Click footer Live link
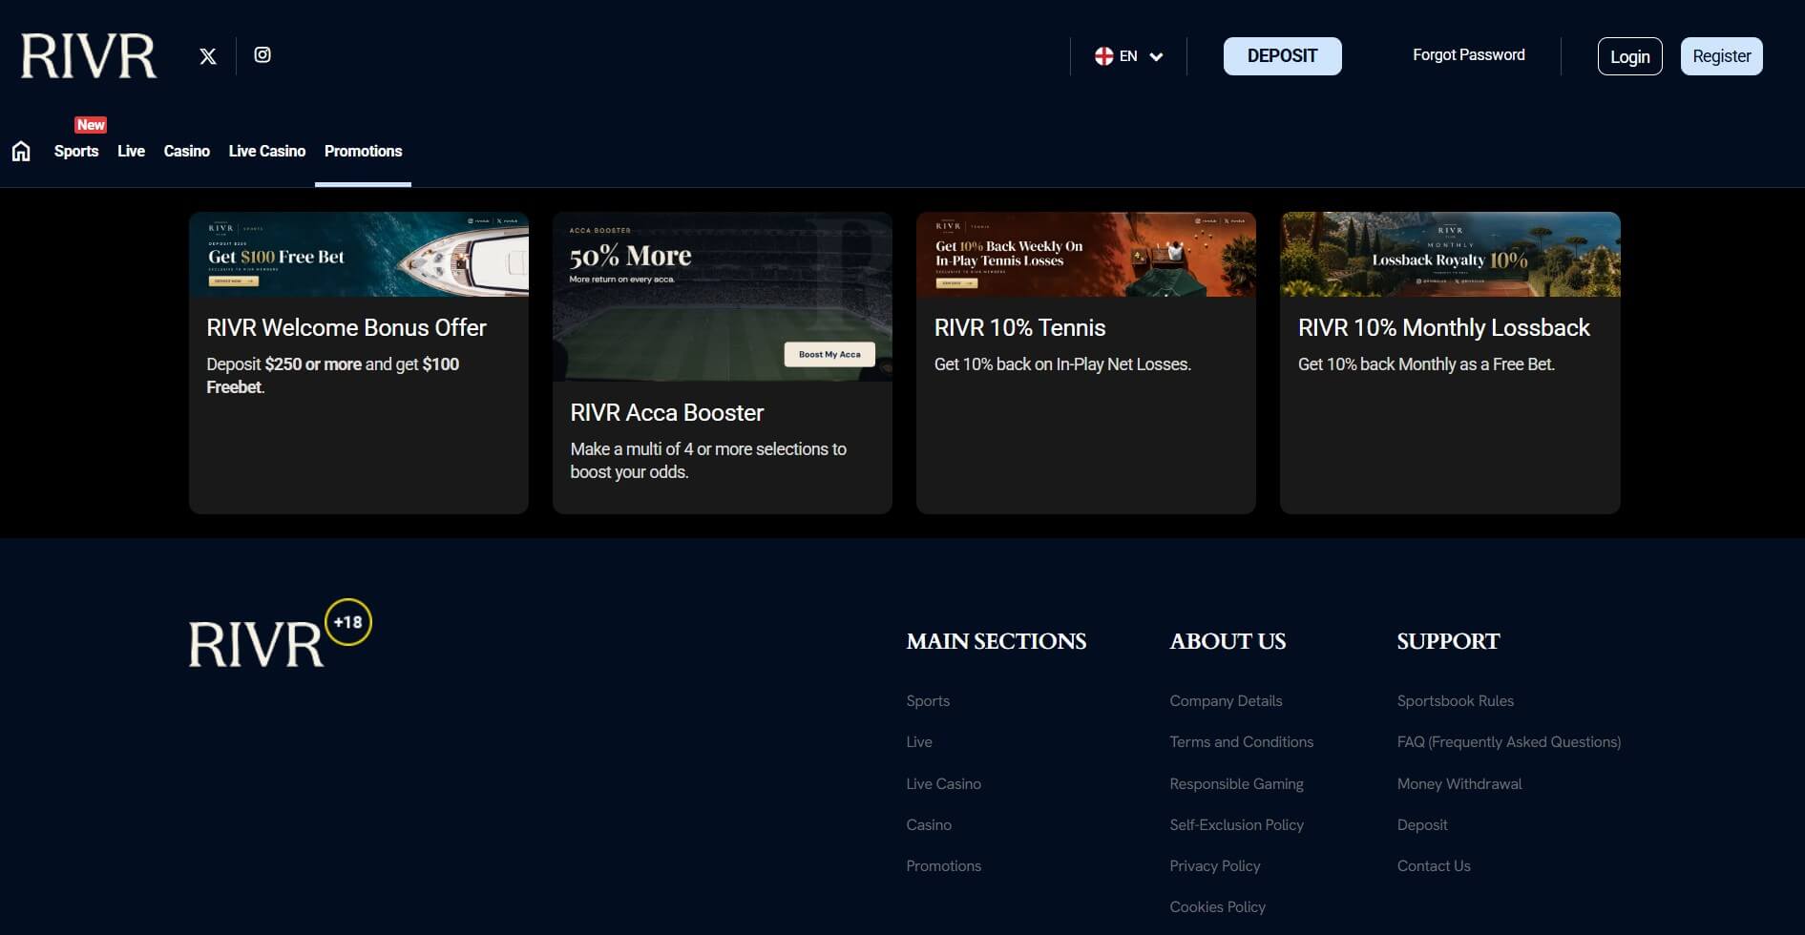 tap(919, 741)
